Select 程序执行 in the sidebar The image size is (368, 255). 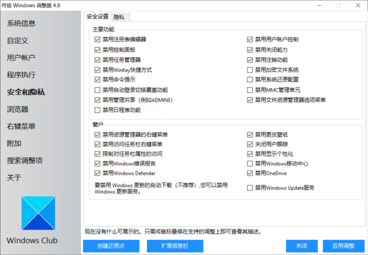pos(21,75)
